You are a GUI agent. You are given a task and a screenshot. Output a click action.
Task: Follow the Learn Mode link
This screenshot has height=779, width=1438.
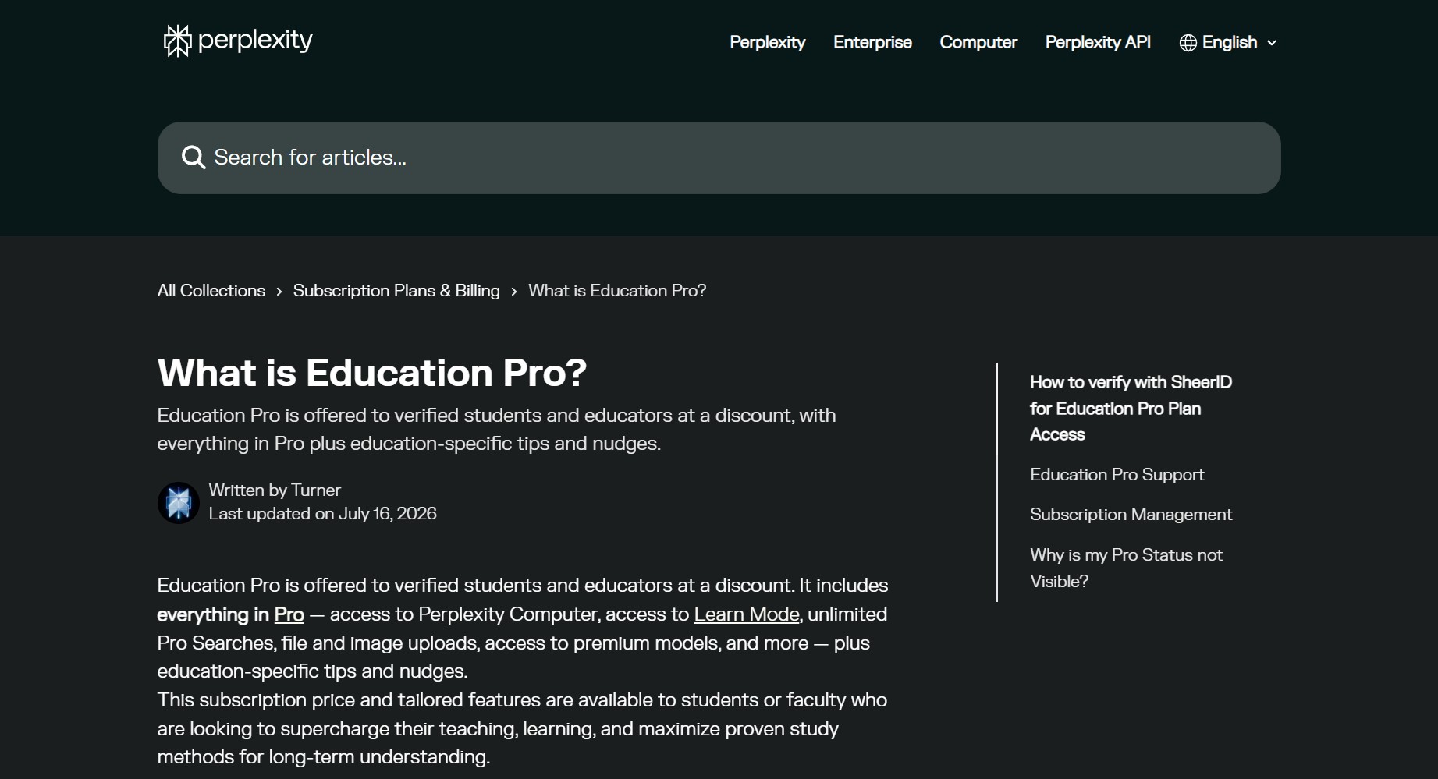pos(747,614)
